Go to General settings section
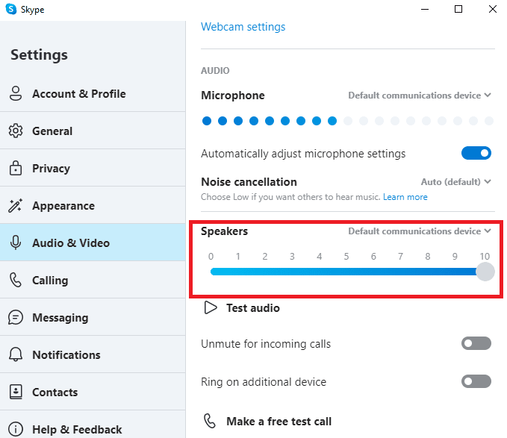 (x=93, y=131)
